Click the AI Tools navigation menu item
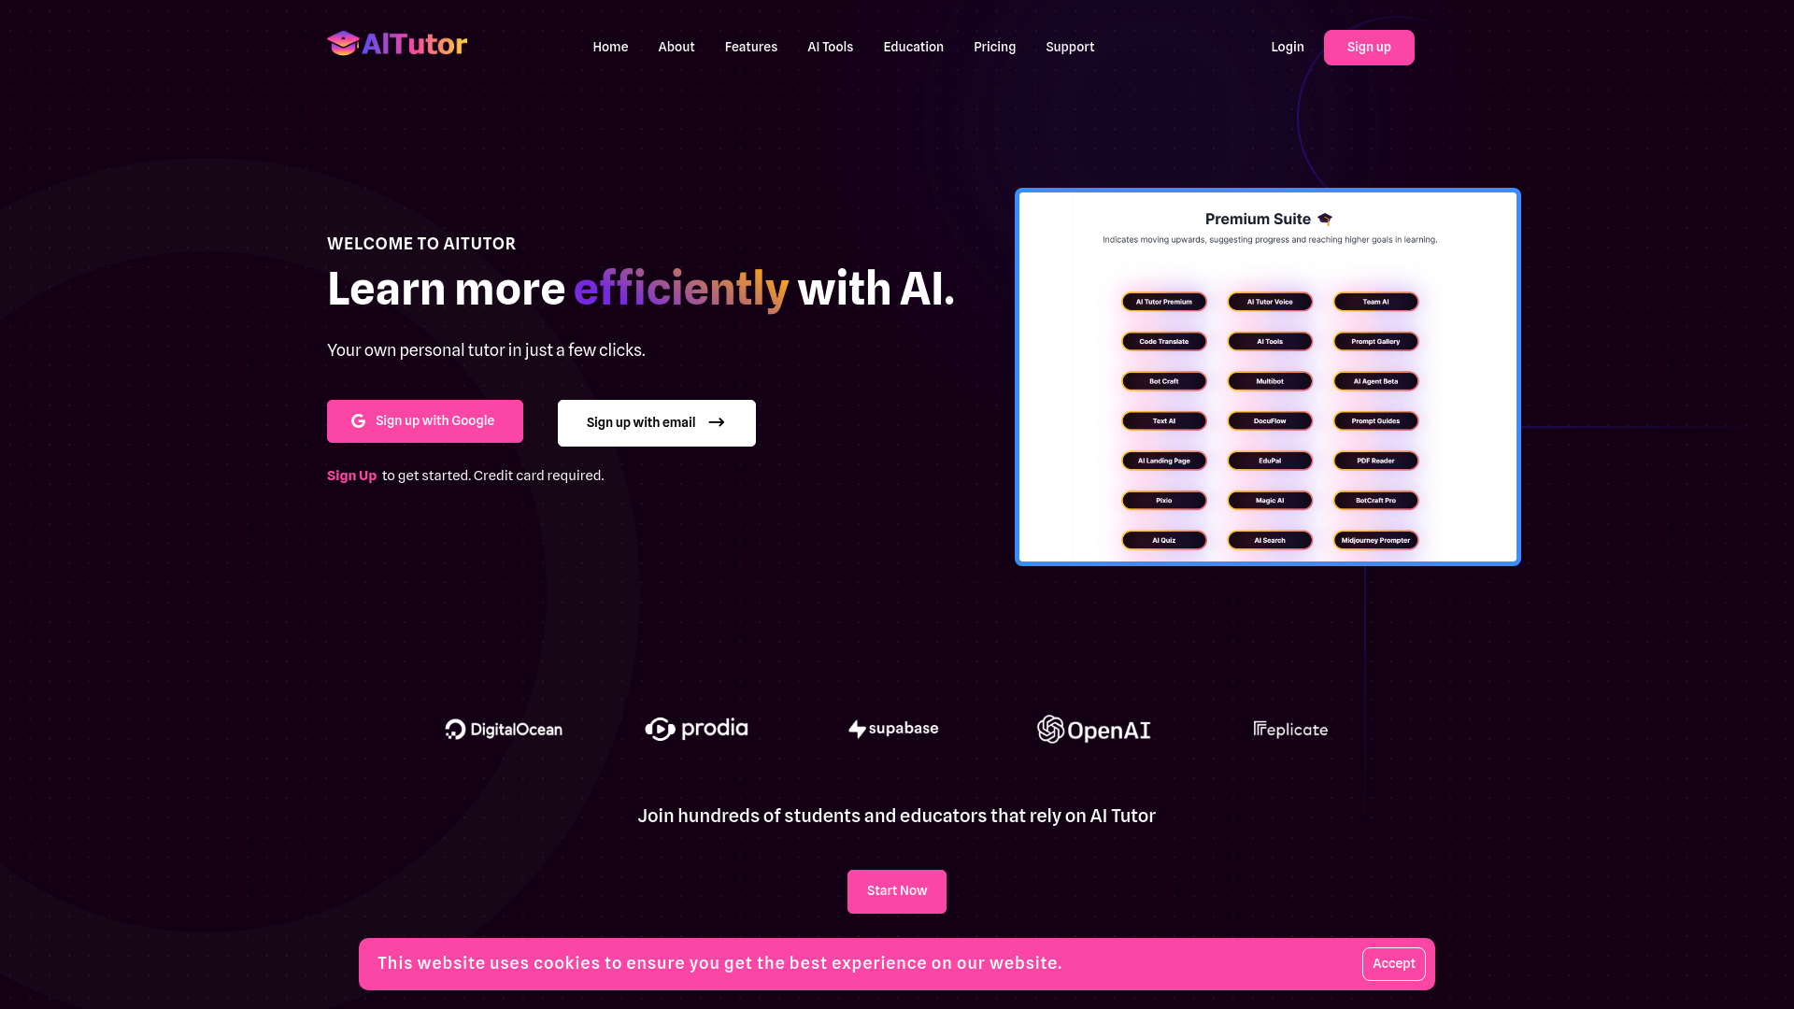The image size is (1794, 1009). [831, 47]
